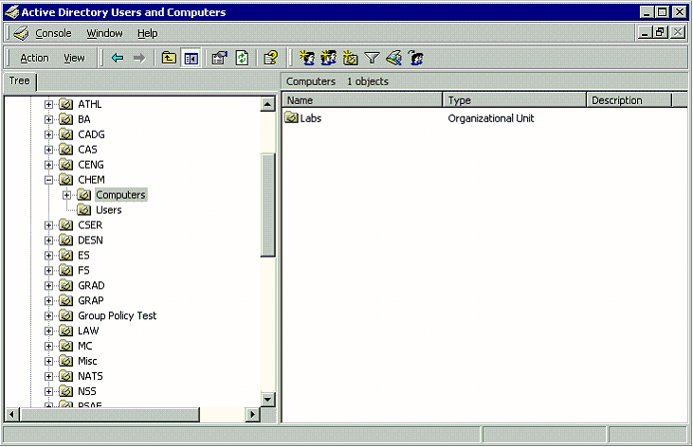Minimize the inner console window

coord(645,33)
